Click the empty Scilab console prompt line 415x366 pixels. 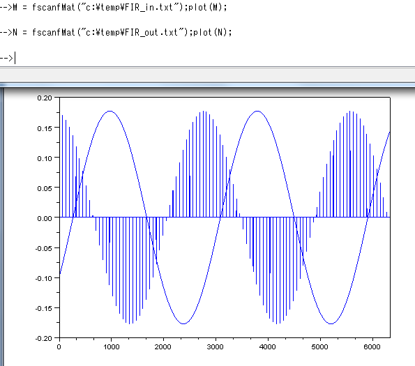[8, 58]
